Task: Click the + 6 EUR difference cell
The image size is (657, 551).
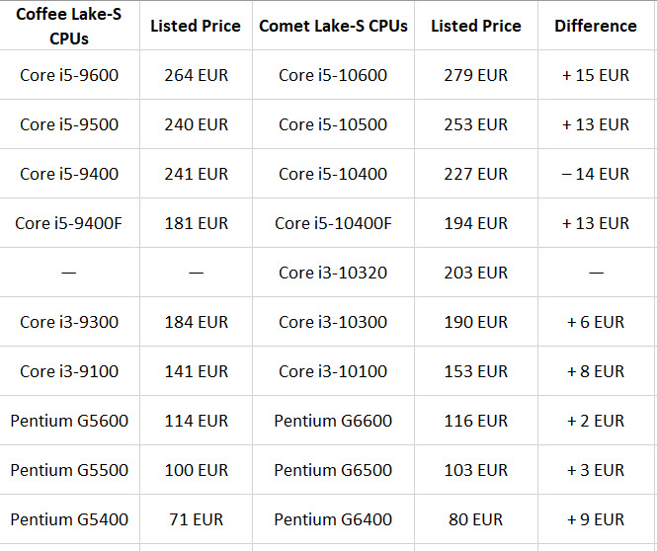Action: tap(596, 322)
